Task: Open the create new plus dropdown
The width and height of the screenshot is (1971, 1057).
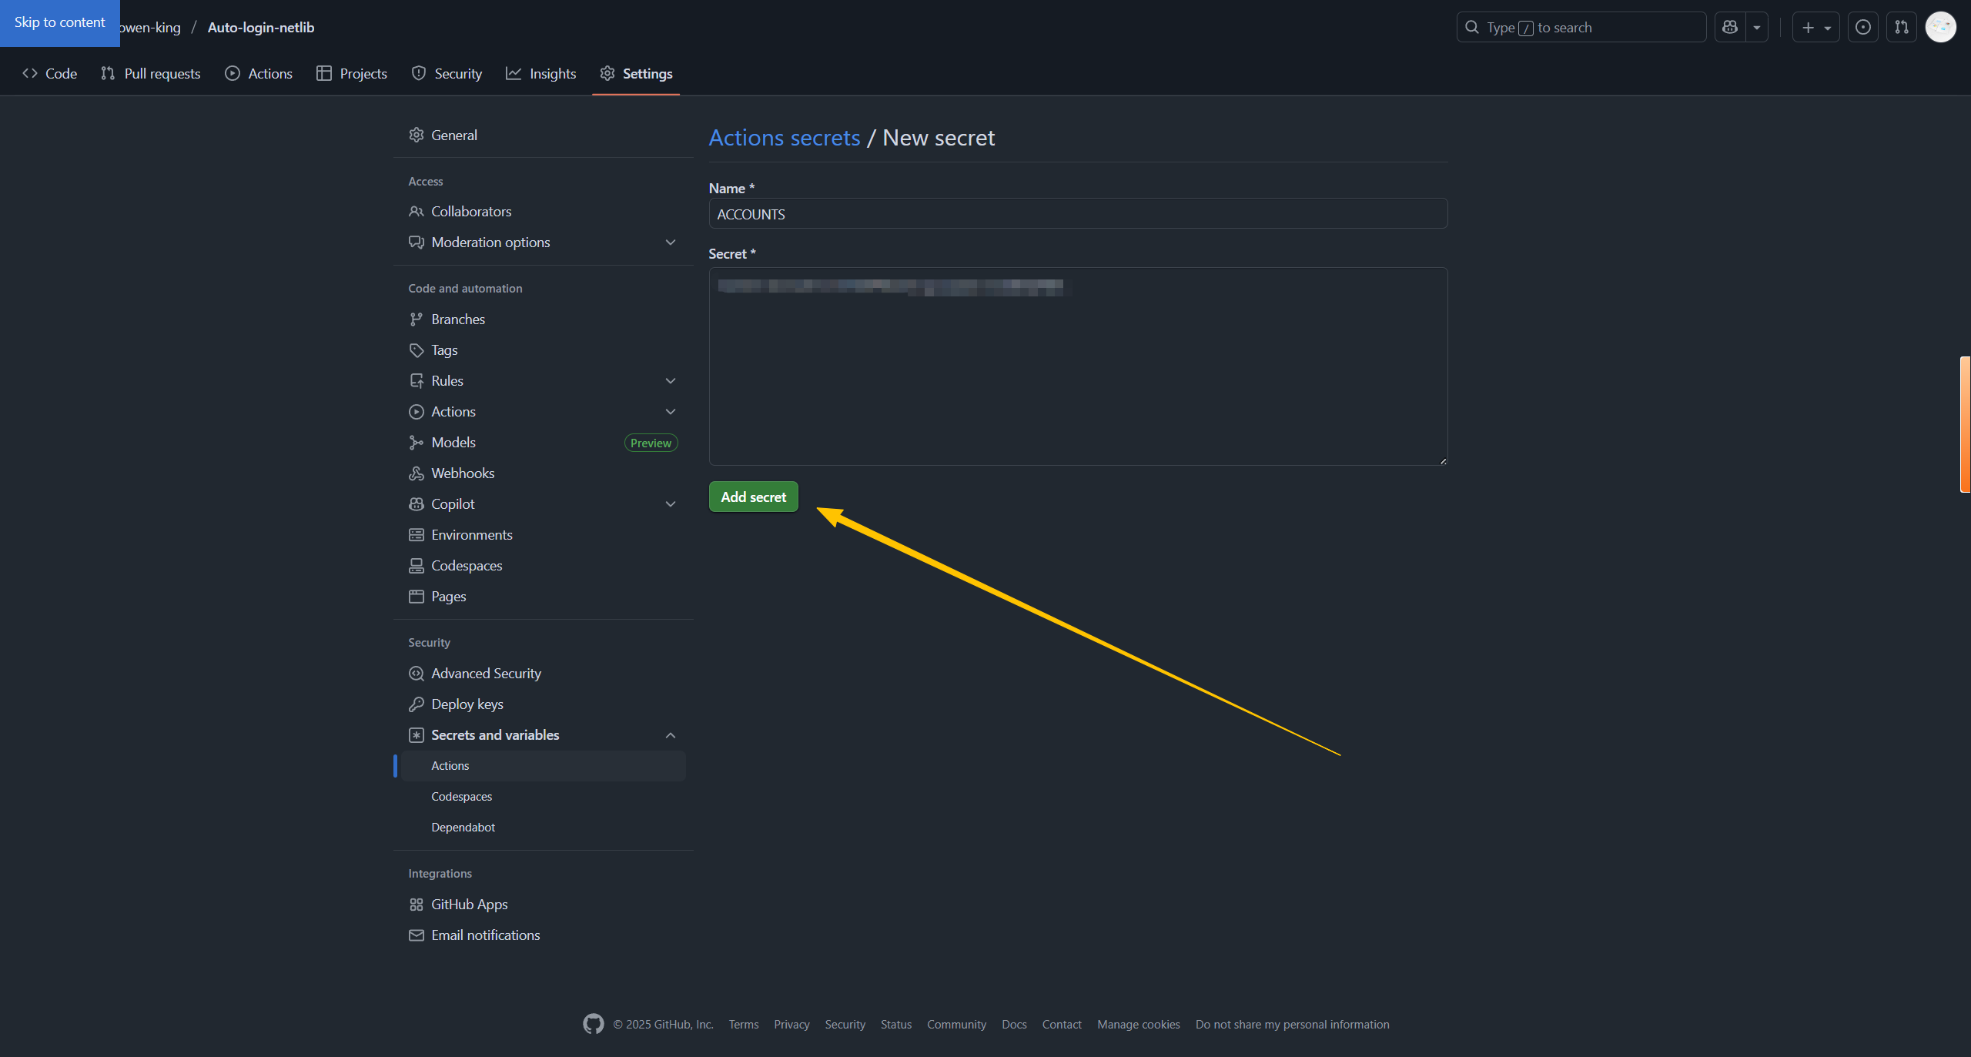Action: pos(1815,28)
